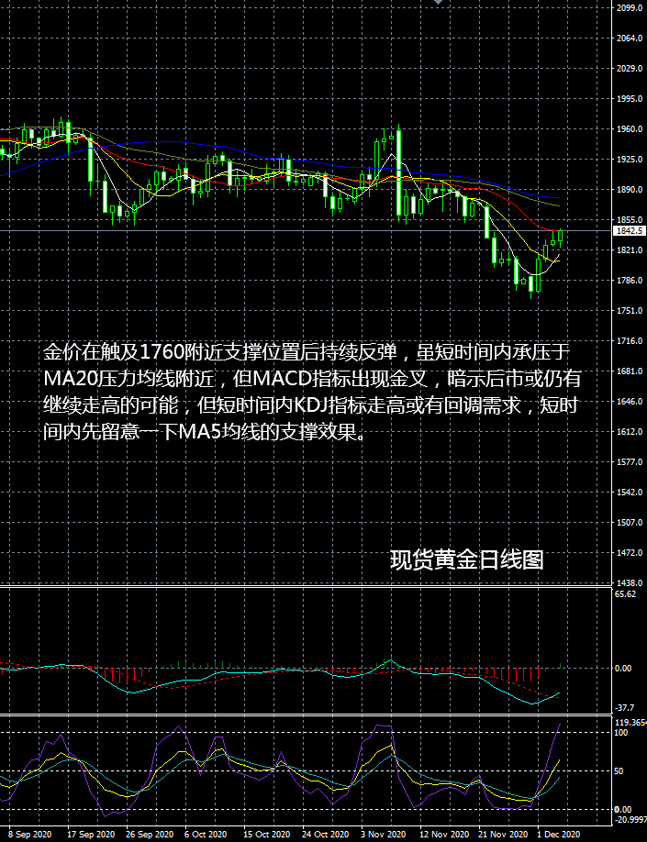Click annotation line starting 间内先留意一下MA5

(x=206, y=432)
